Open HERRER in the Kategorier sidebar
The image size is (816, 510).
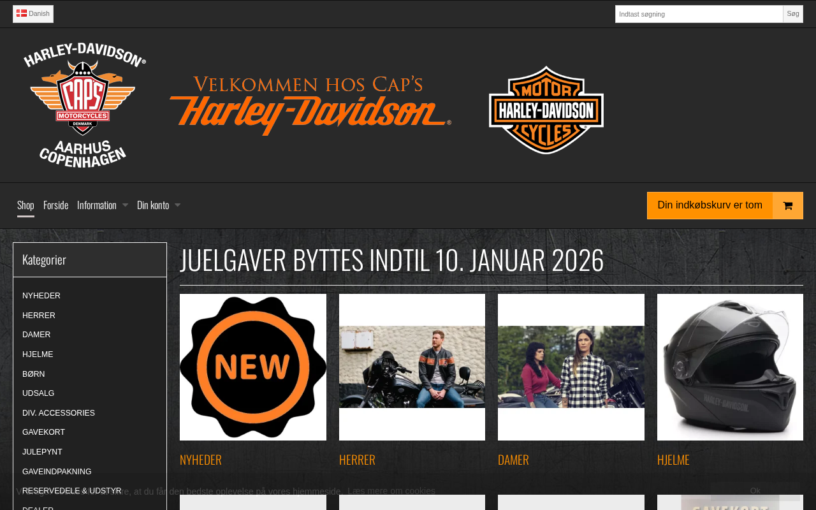coord(39,316)
